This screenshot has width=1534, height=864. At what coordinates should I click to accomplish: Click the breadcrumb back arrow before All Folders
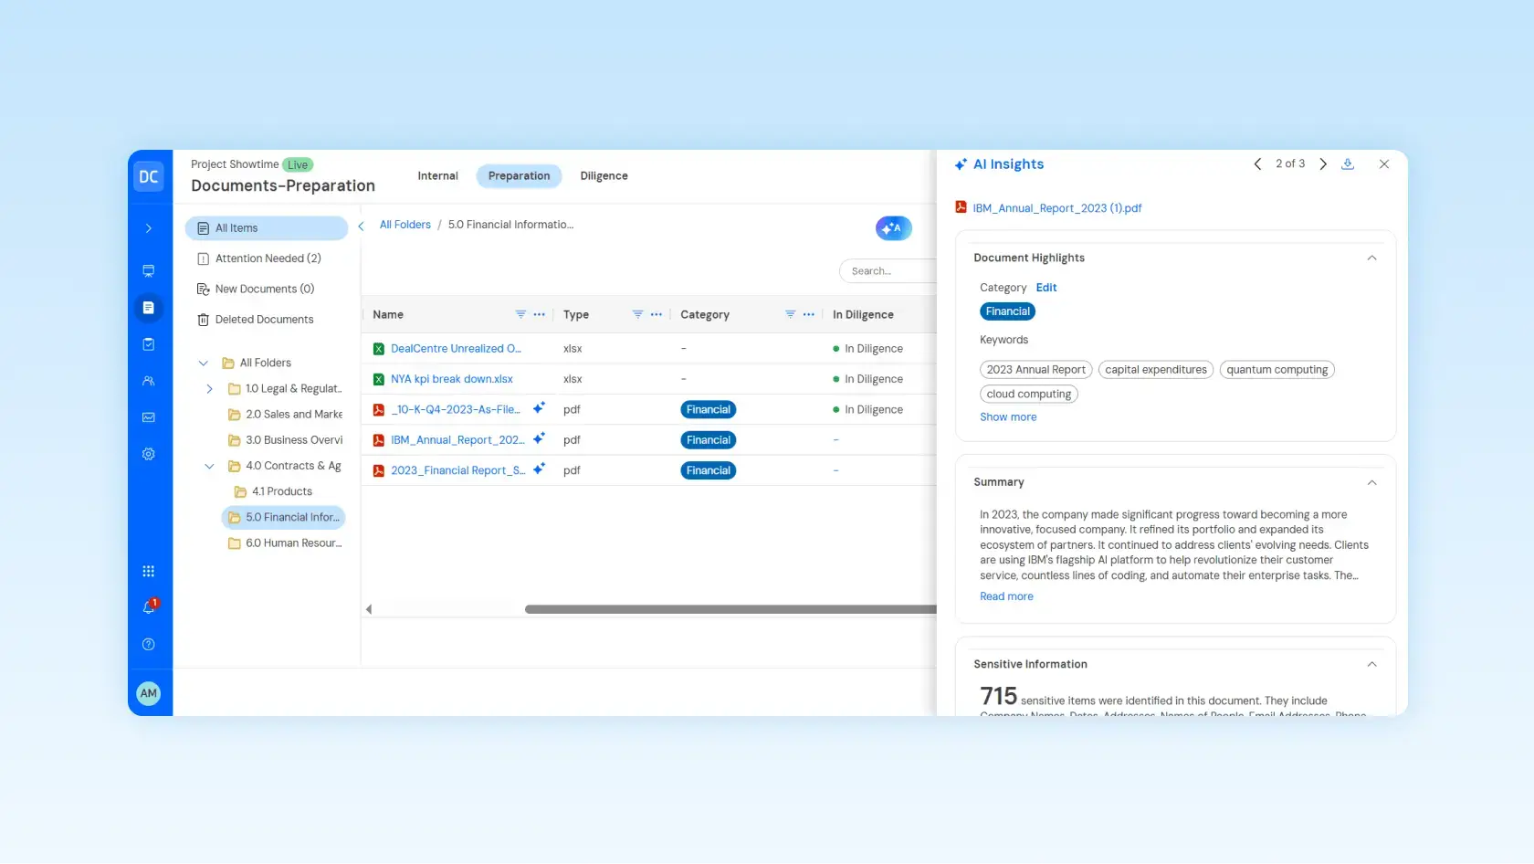pos(362,226)
